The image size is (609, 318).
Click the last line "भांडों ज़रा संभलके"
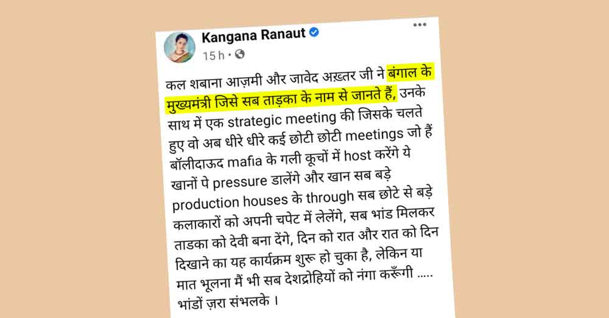224,302
